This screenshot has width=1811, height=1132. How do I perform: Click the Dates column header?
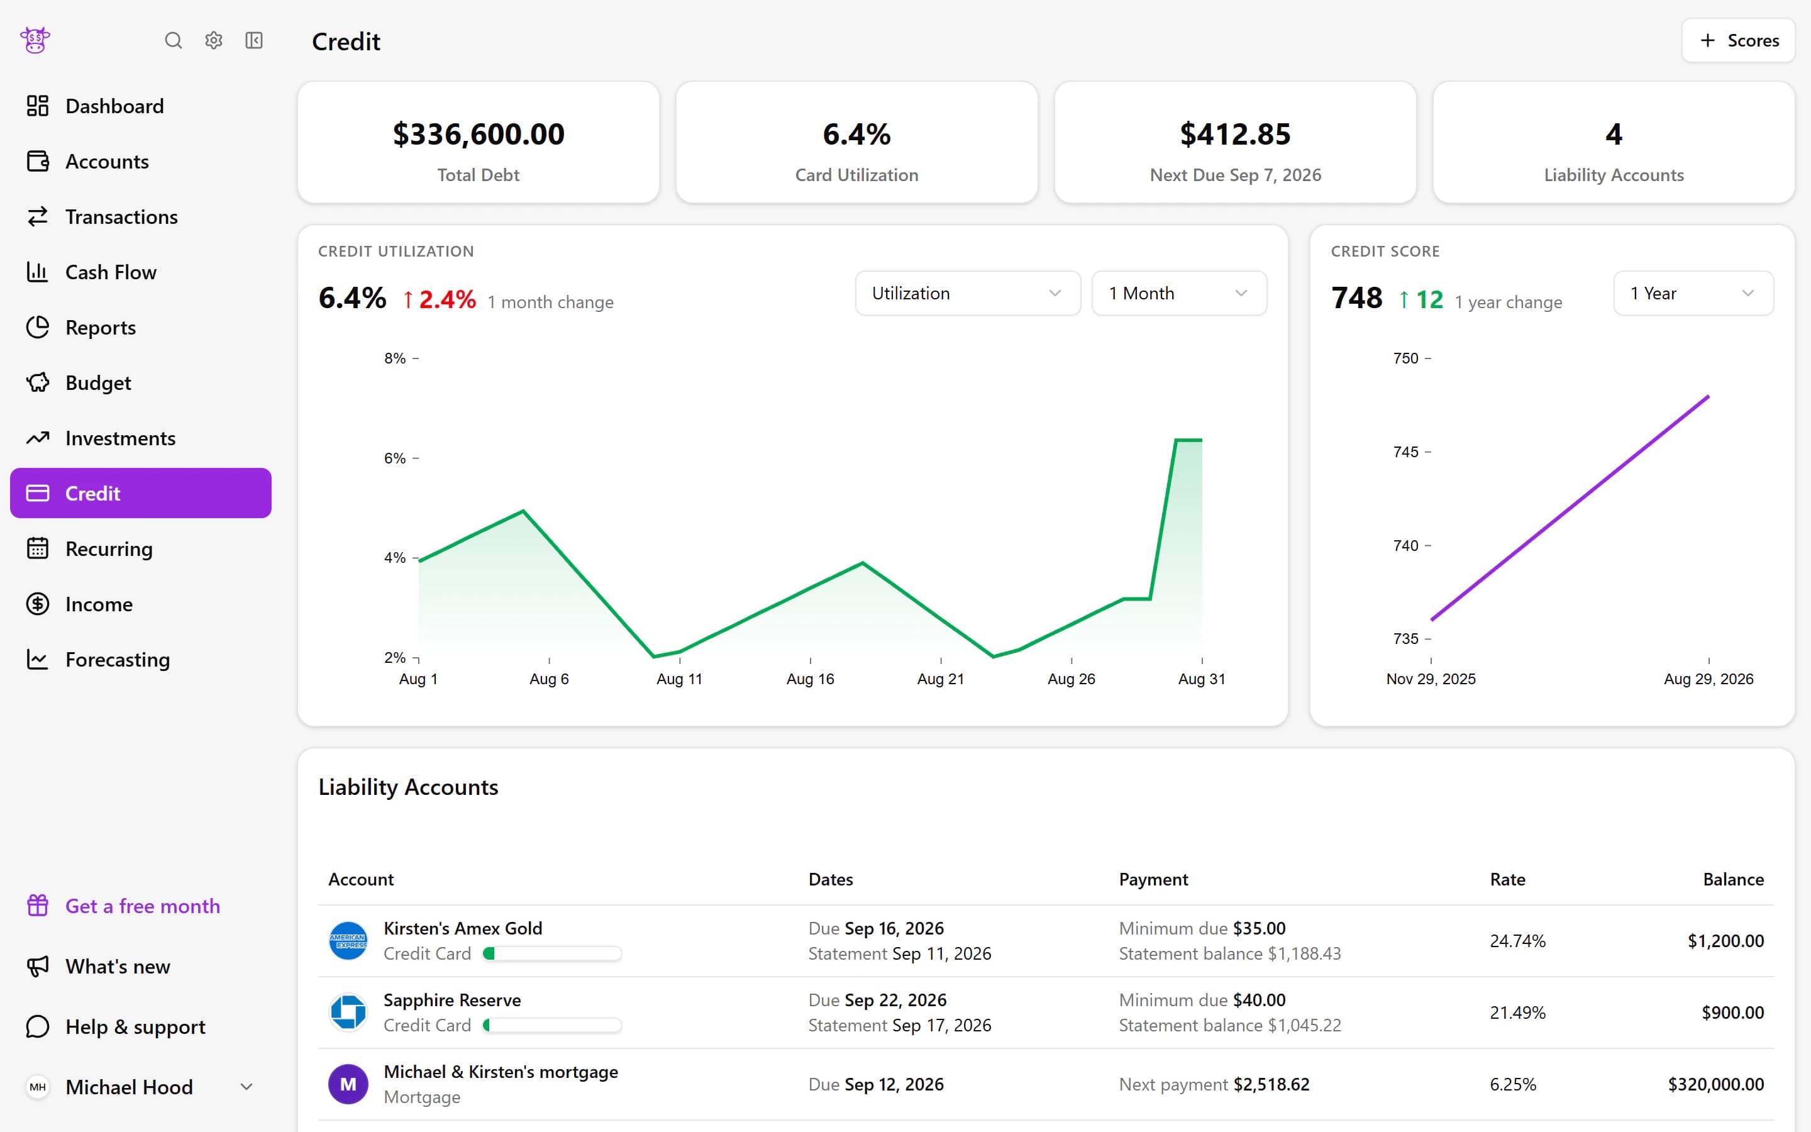(831, 880)
